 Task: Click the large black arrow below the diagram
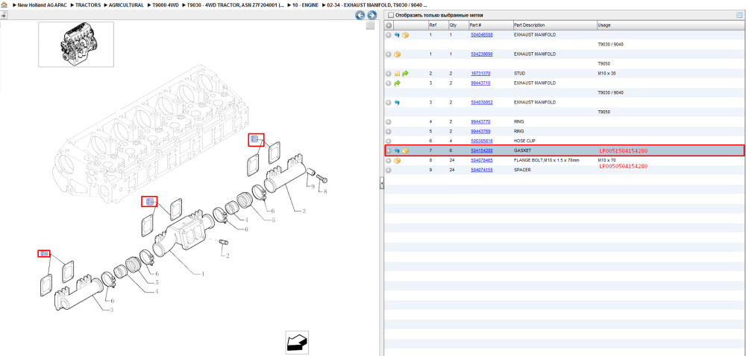pos(297,343)
